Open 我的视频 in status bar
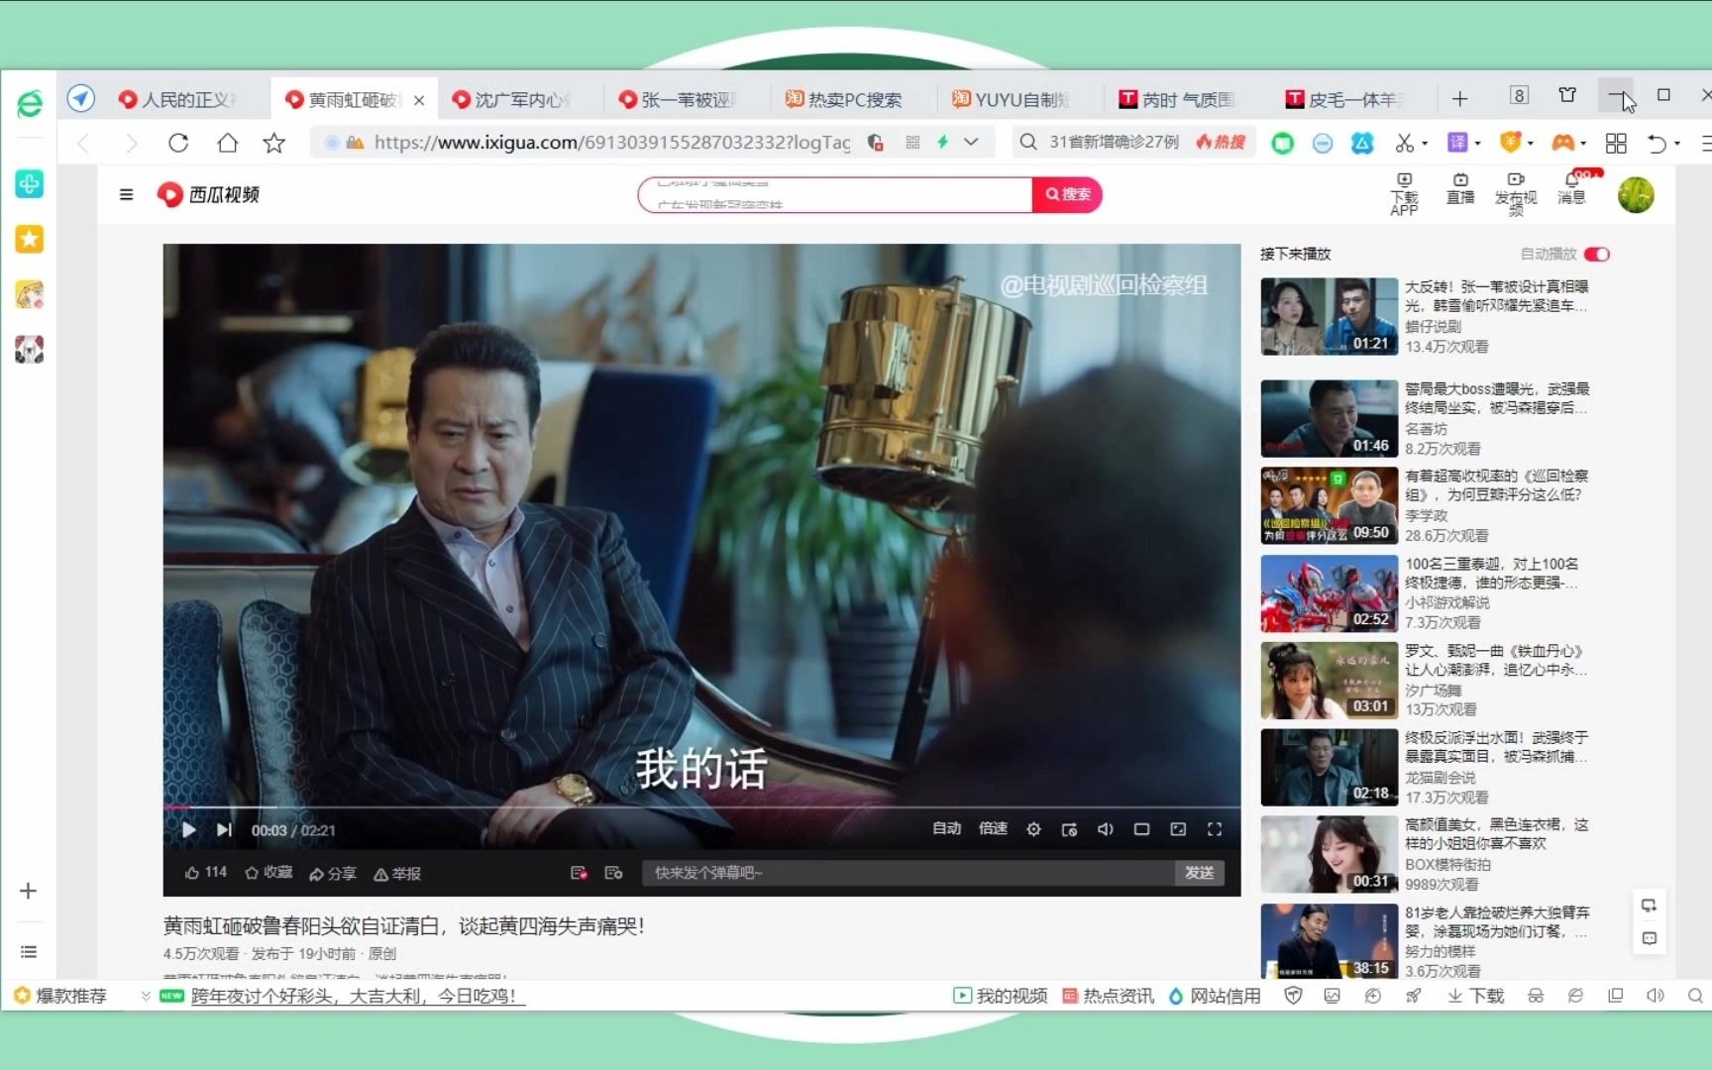1712x1070 pixels. [x=1001, y=996]
